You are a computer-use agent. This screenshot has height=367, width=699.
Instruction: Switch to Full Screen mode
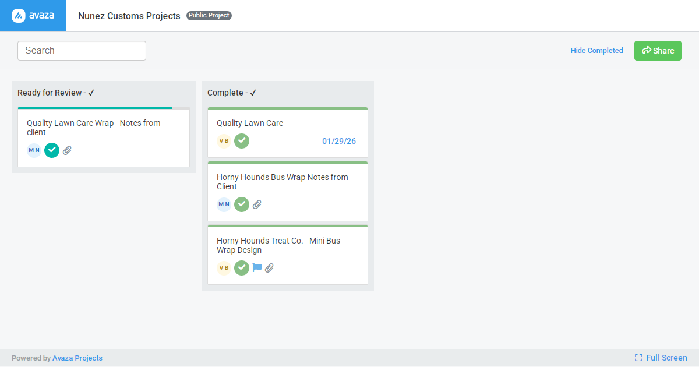(x=661, y=358)
